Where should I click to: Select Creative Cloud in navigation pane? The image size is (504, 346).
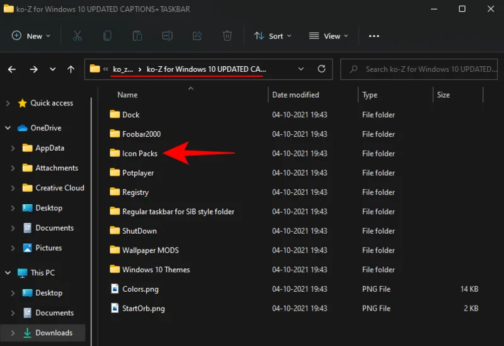pyautogui.click(x=59, y=188)
